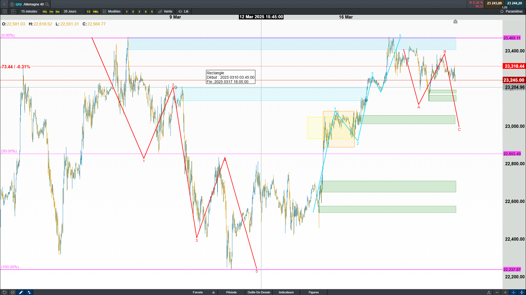
Task: Toggle the up-down arrows button
Action: tap(29, 292)
